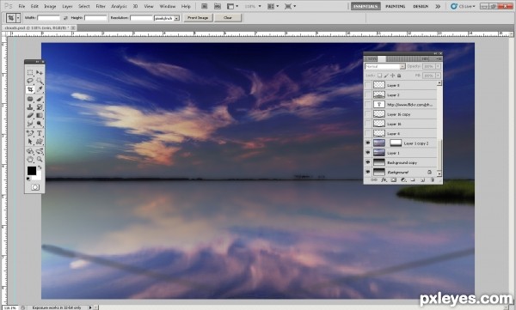Open Fill slider arrow

(x=438, y=76)
